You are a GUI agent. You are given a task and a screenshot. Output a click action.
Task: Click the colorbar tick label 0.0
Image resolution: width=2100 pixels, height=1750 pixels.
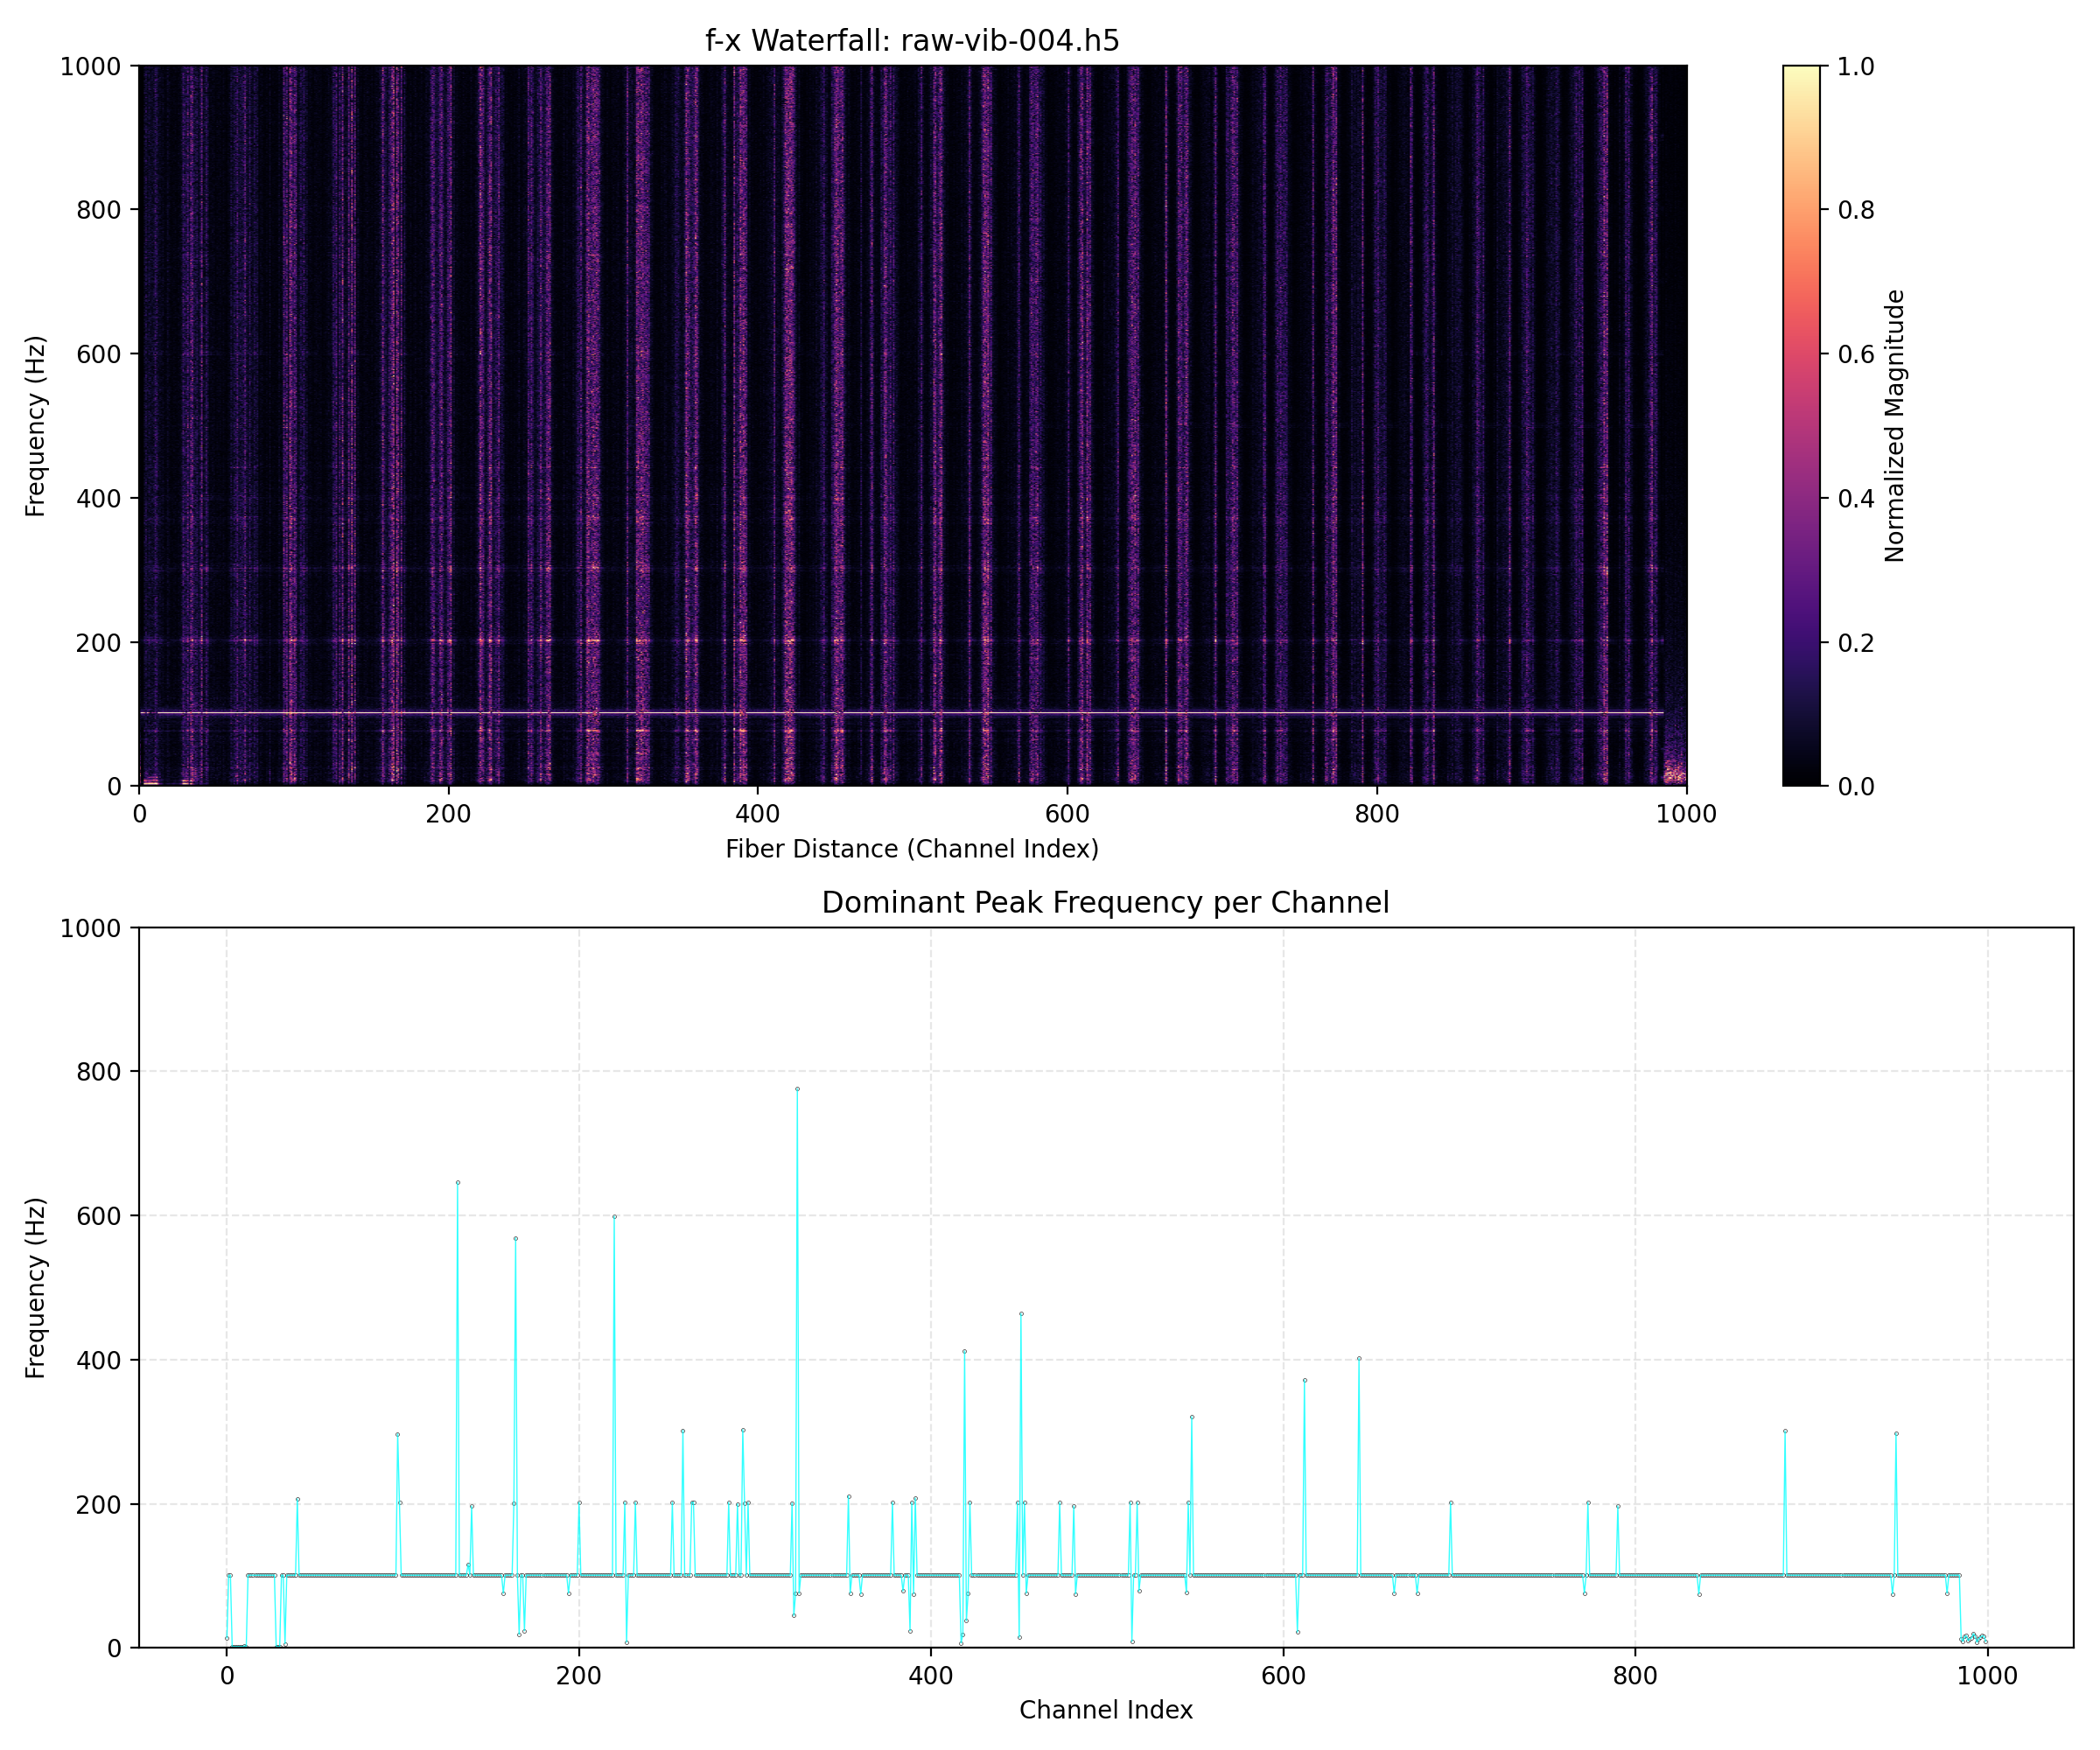[x=1856, y=786]
